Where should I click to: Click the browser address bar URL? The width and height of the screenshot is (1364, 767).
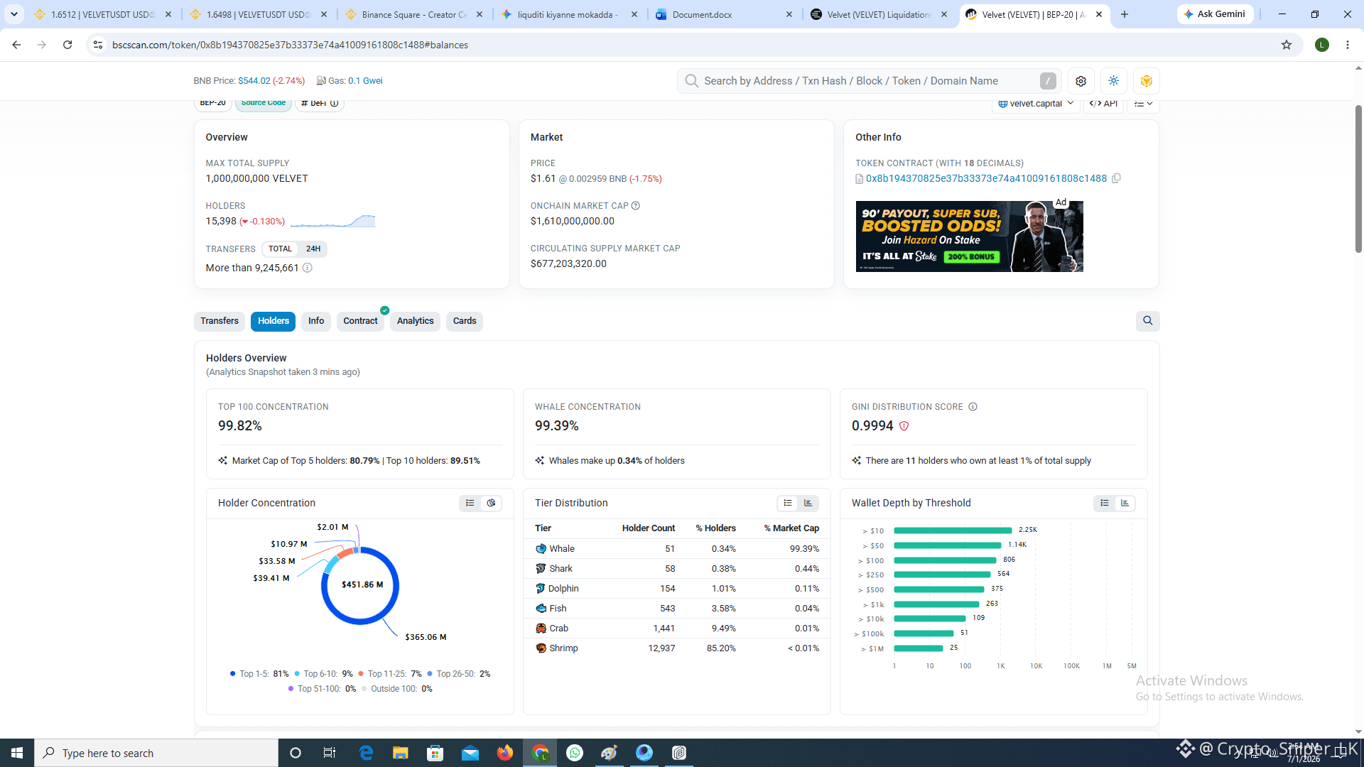(290, 45)
